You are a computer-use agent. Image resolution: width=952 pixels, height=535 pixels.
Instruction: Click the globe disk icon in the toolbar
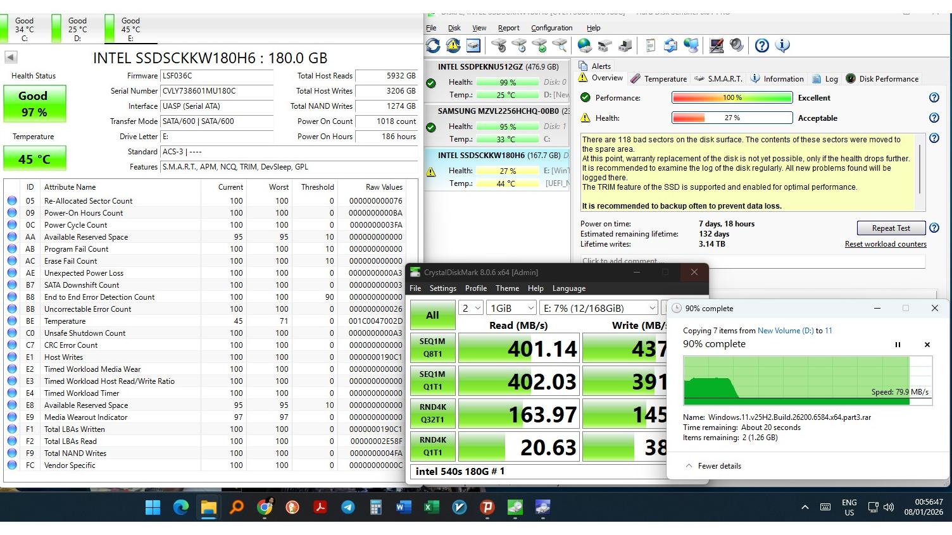[x=584, y=46]
